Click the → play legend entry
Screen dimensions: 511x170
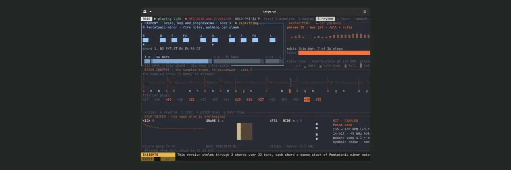(150, 112)
